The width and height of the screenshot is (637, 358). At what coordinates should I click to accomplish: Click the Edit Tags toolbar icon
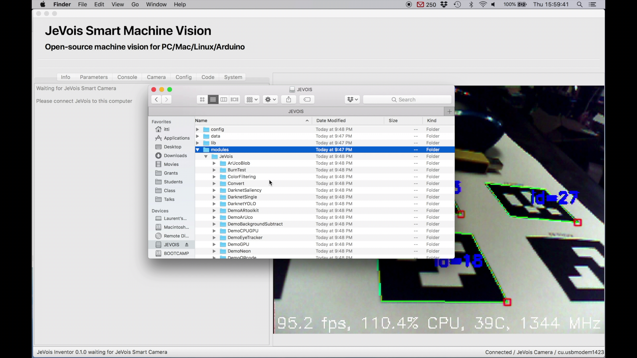pyautogui.click(x=307, y=99)
